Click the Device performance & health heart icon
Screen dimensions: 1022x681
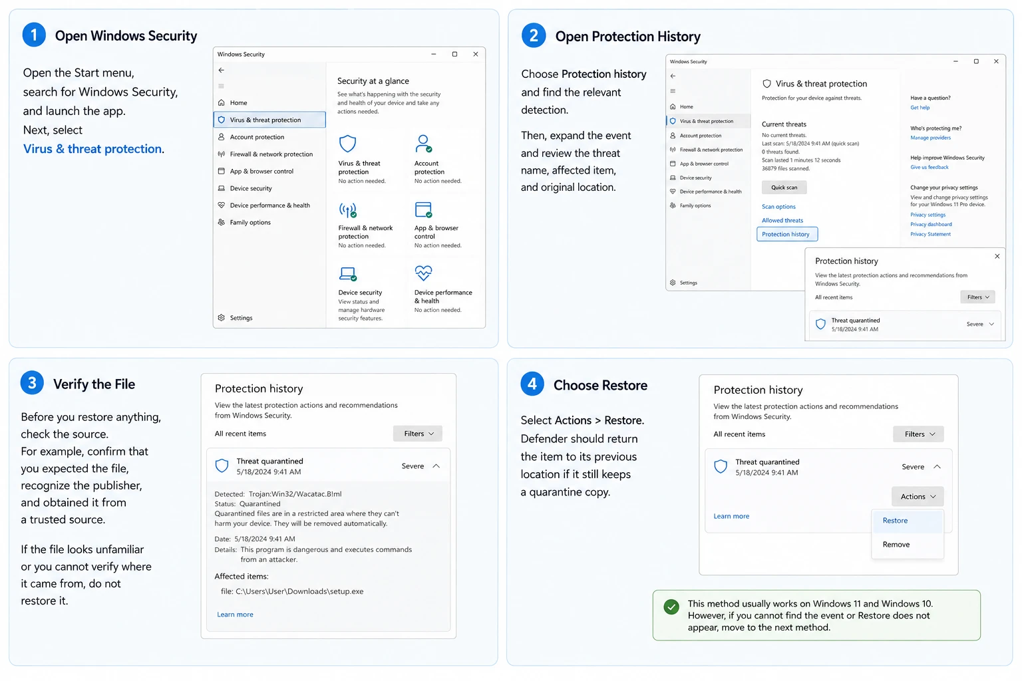424,273
